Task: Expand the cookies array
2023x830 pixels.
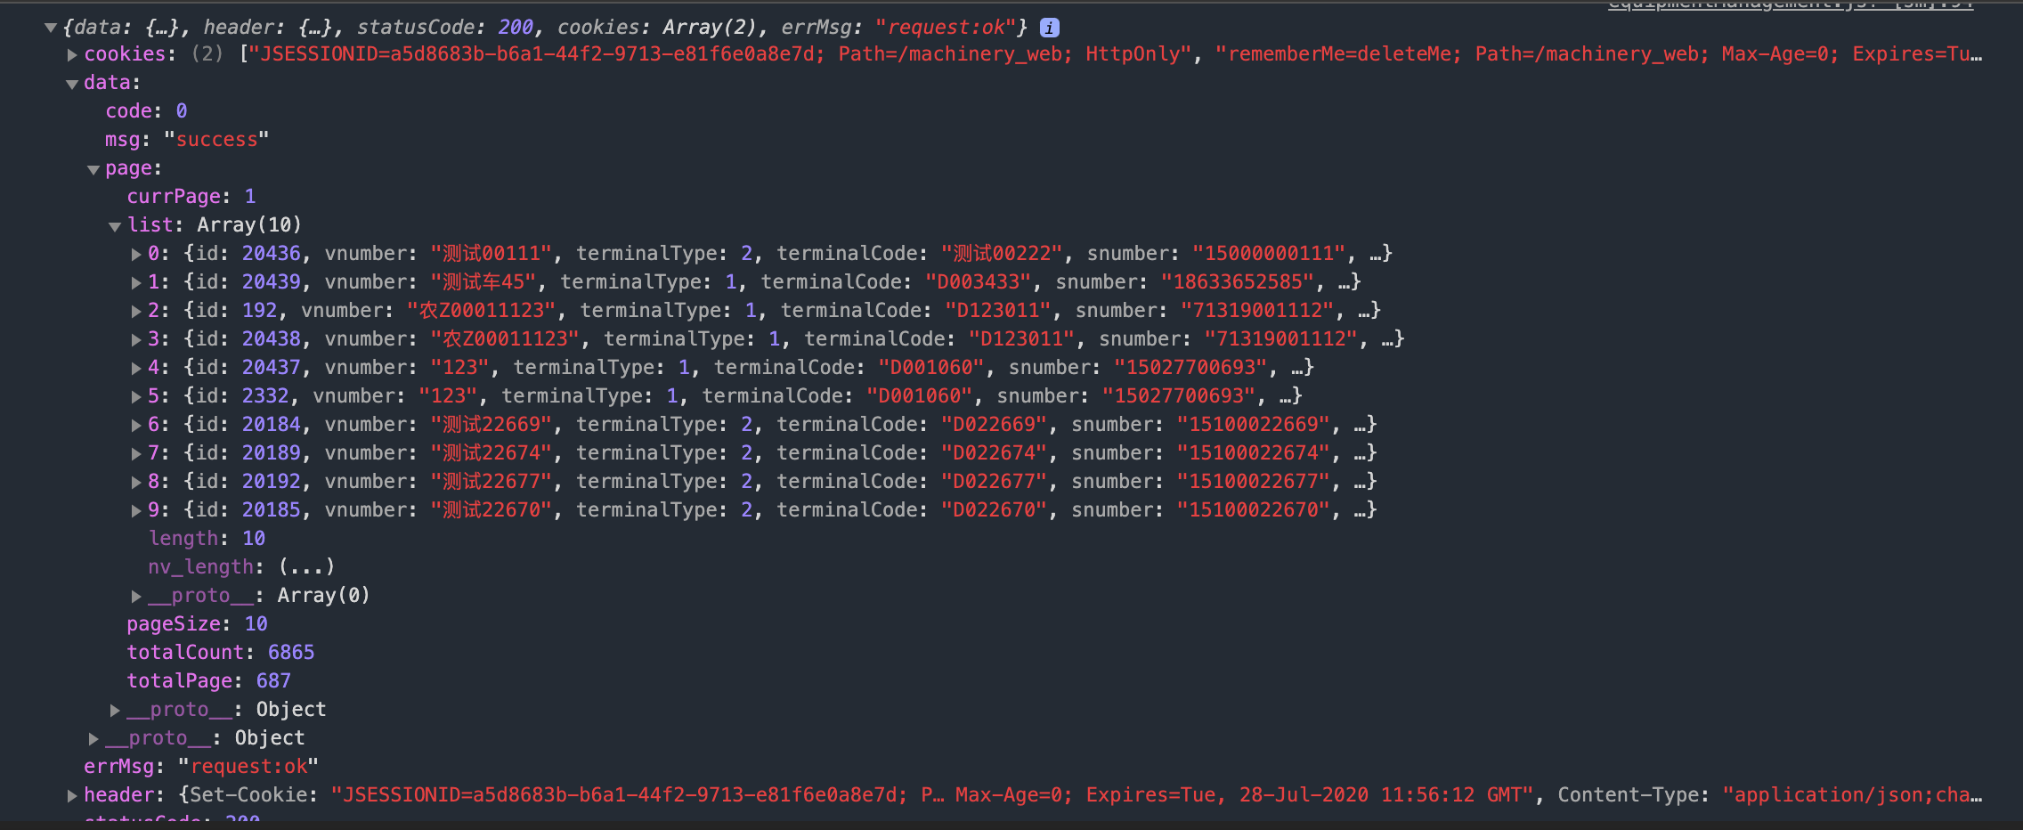Action: 72,55
